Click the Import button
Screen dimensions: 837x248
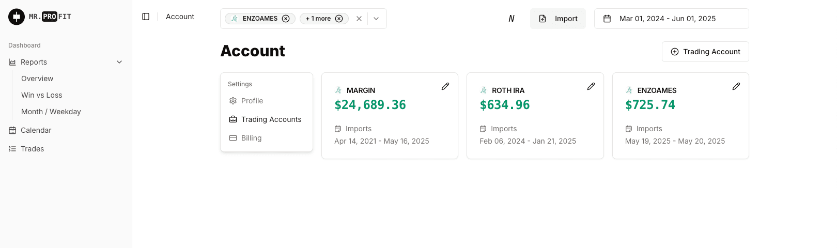pyautogui.click(x=558, y=19)
